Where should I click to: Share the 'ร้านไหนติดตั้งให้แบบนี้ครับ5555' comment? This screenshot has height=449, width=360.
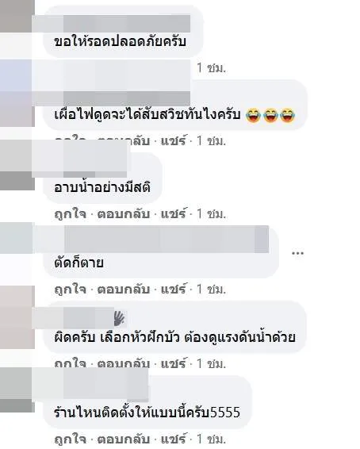[174, 439]
